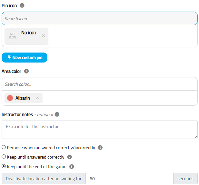Viewport: 199px width, 185px height.
Task: Click the New custom pin button
Action: [x=25, y=58]
